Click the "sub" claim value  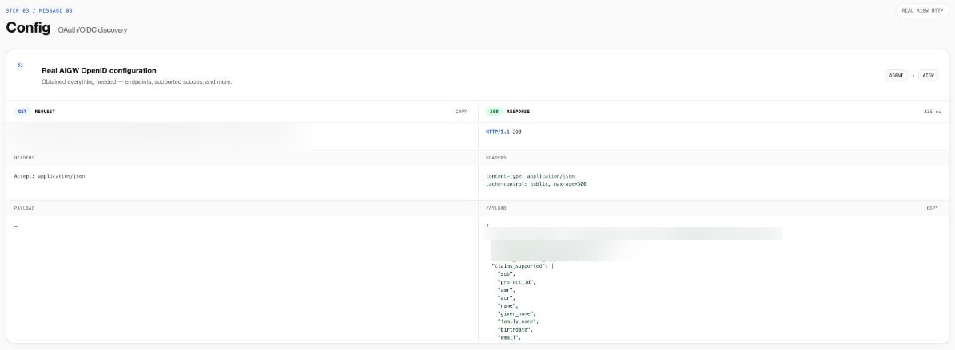[506, 274]
